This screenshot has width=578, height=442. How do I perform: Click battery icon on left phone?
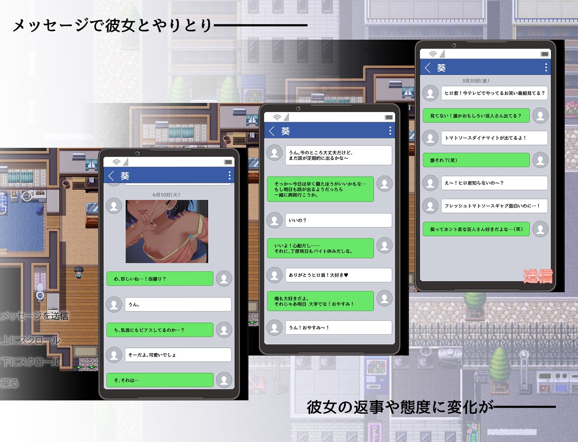(229, 162)
